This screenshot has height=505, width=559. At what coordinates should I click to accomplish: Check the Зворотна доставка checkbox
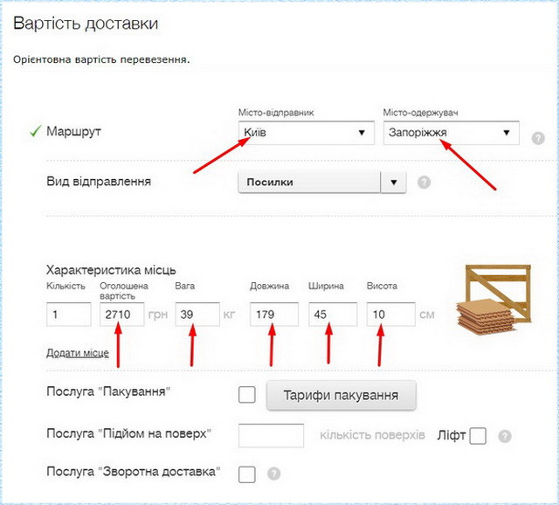[247, 474]
